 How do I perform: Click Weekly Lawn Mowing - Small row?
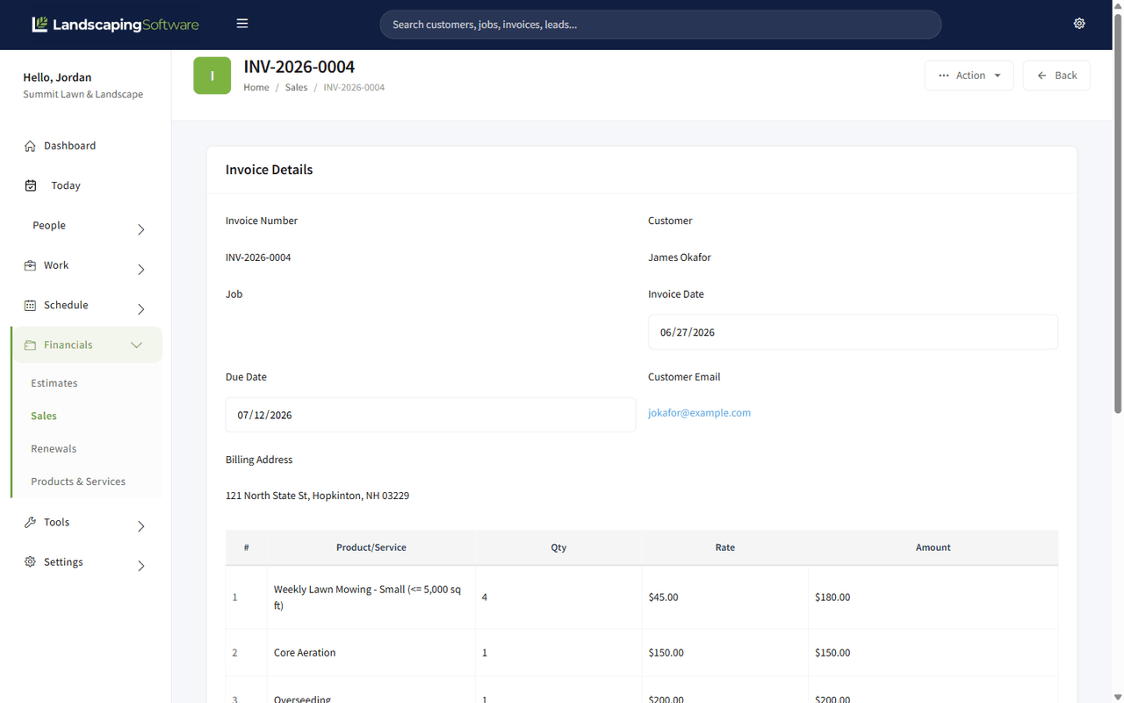642,598
